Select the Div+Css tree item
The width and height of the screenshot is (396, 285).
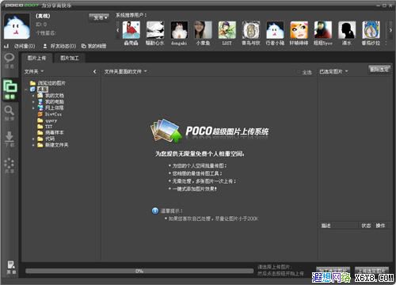[53, 114]
